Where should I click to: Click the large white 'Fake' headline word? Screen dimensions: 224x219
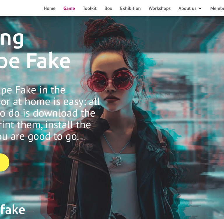click(x=48, y=61)
